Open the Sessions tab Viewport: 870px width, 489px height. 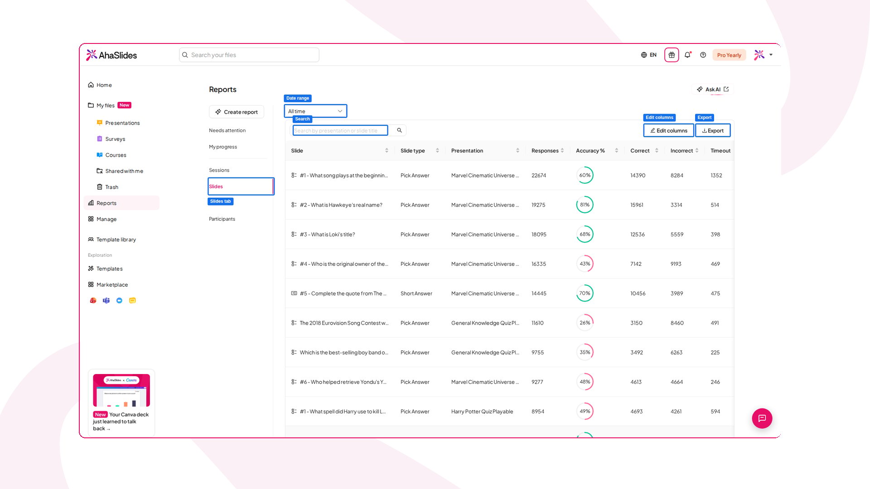coord(219,170)
